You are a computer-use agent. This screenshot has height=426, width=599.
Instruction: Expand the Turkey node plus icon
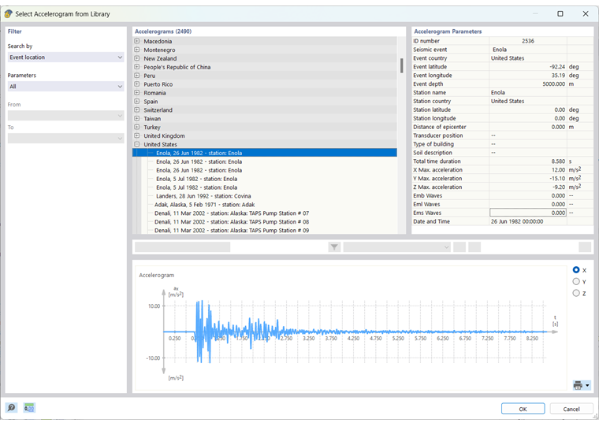pyautogui.click(x=137, y=128)
